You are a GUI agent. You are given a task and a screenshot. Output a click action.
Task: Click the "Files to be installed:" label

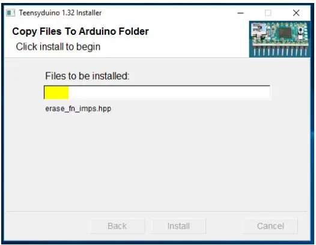(87, 76)
